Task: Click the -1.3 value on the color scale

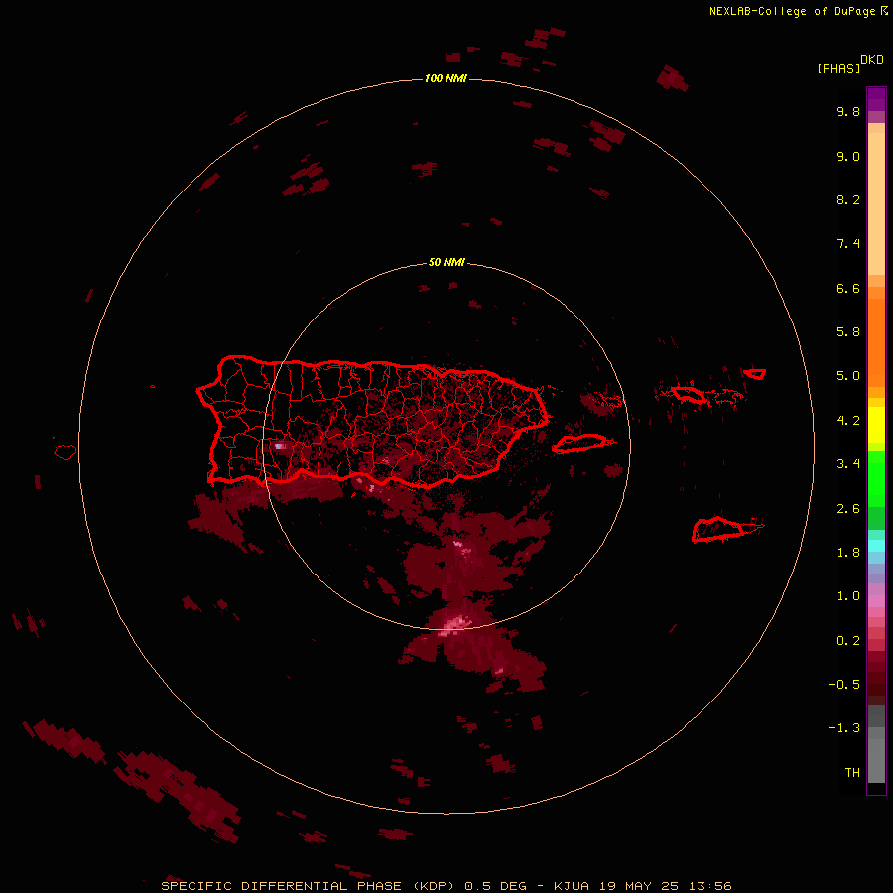Action: click(x=844, y=728)
